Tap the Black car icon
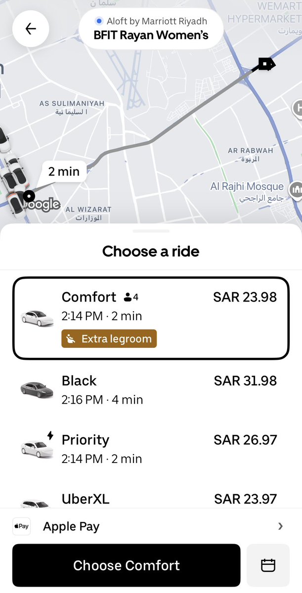 pyautogui.click(x=37, y=389)
